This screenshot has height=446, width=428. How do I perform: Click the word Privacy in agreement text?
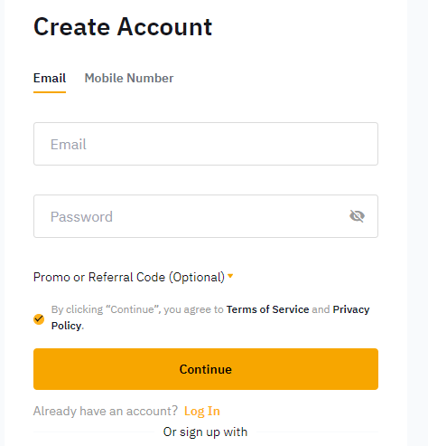(x=351, y=309)
